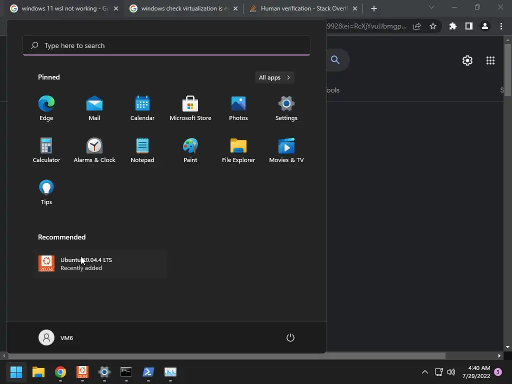Open the clock showing 4:40 AM
512x384 pixels.
point(476,372)
